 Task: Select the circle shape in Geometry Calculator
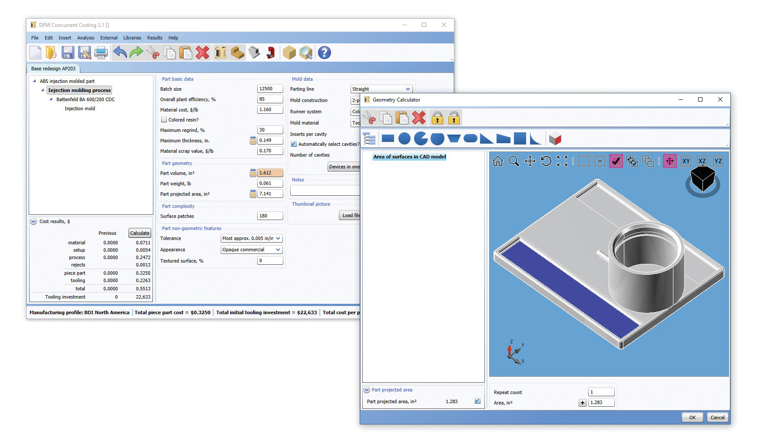404,139
